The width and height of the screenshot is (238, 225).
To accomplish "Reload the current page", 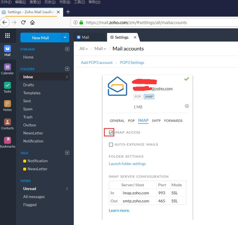I will 23,22.
